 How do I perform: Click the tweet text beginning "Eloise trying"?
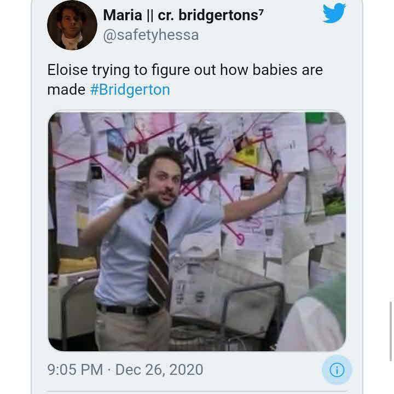pos(185,80)
